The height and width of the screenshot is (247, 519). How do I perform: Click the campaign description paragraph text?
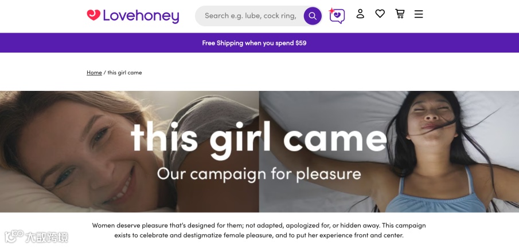pos(259,230)
